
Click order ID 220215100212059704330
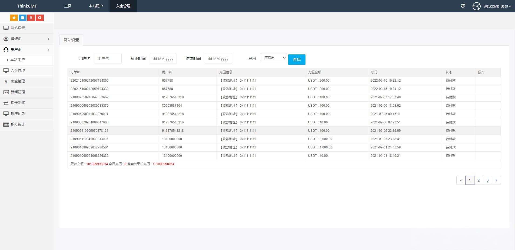click(x=89, y=89)
